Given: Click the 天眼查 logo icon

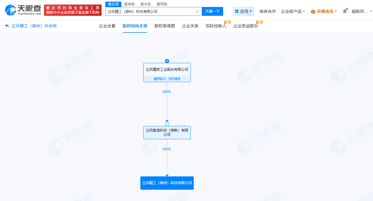Looking at the screenshot, I should (11, 10).
